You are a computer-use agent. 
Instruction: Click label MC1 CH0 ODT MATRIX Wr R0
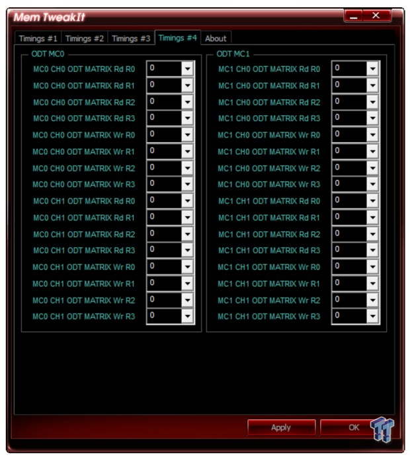(269, 135)
